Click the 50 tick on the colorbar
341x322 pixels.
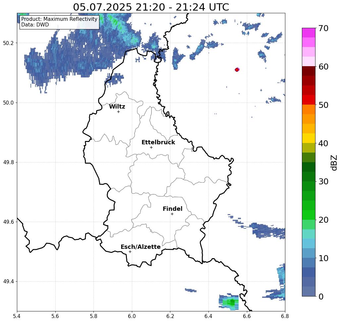click(323, 105)
